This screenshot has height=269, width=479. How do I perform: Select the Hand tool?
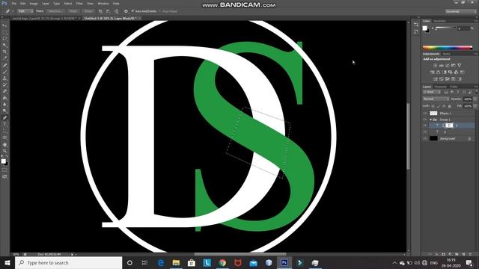4,144
